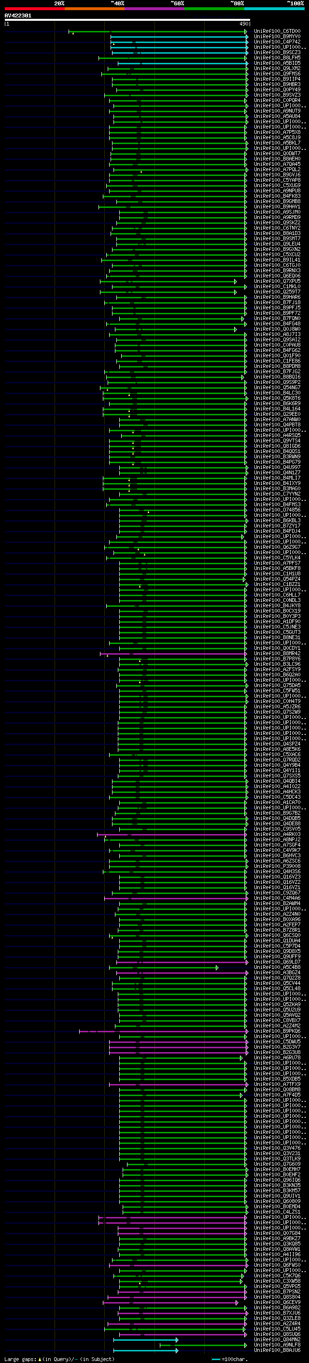This screenshot has width=309, height=1363.
Task: Select the UniRef100_A7PQL2 label
Action: [277, 169]
